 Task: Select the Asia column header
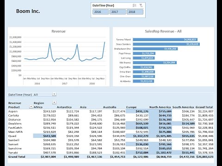point(83,107)
